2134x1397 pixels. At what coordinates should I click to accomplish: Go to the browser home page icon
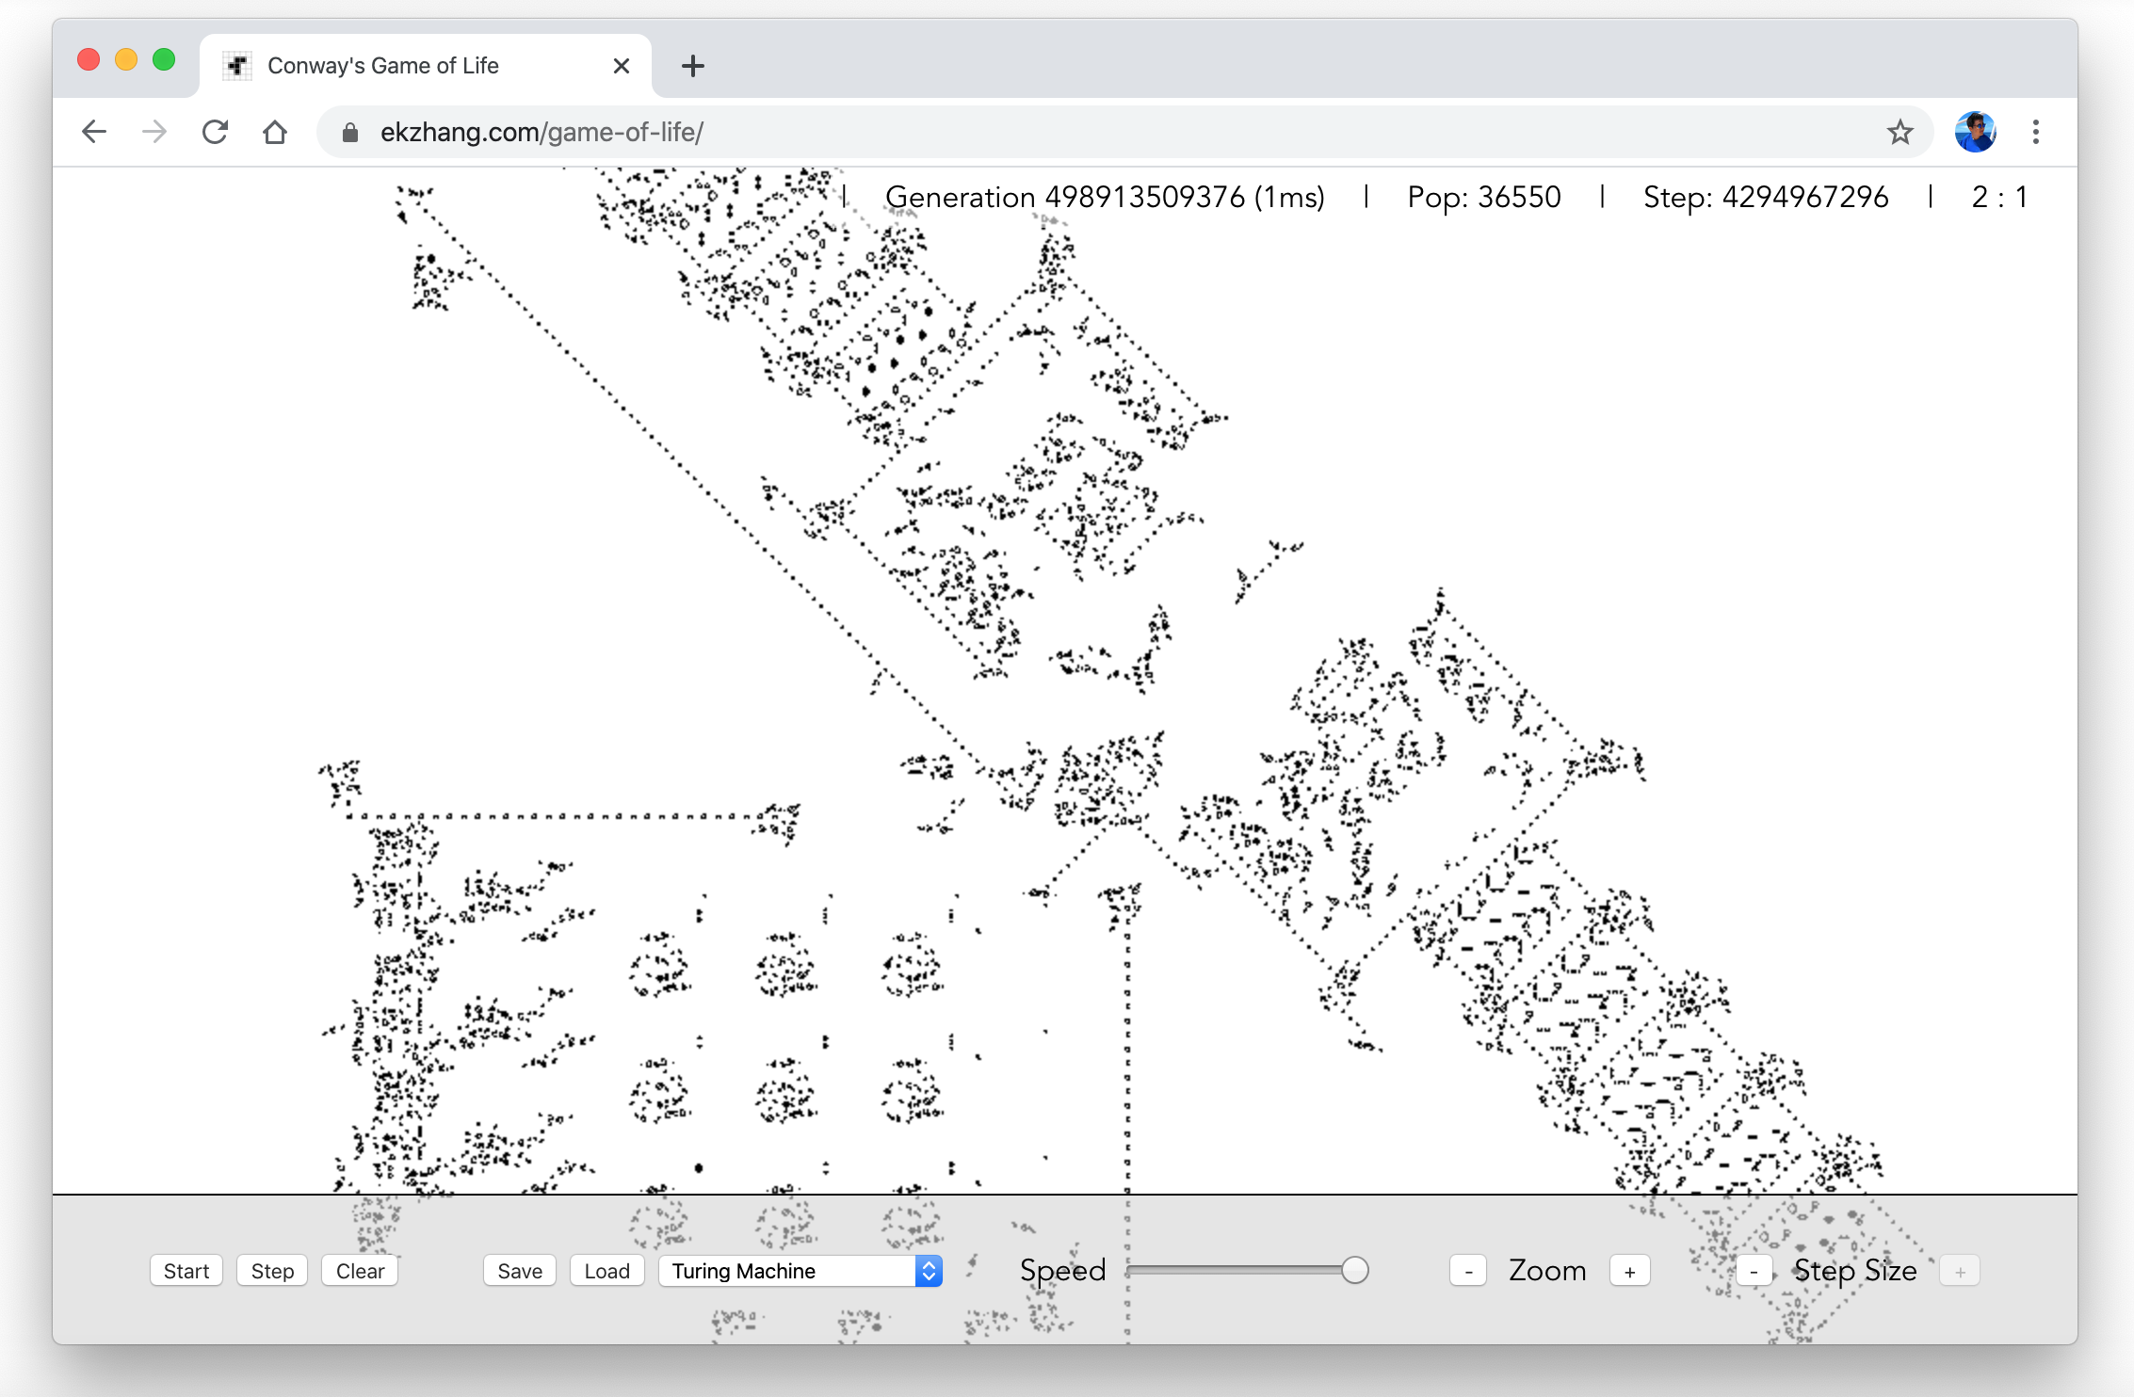[275, 132]
